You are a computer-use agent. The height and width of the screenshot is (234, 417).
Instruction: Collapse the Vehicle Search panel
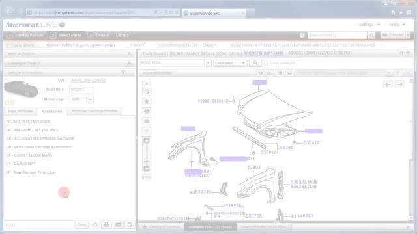(x=129, y=54)
